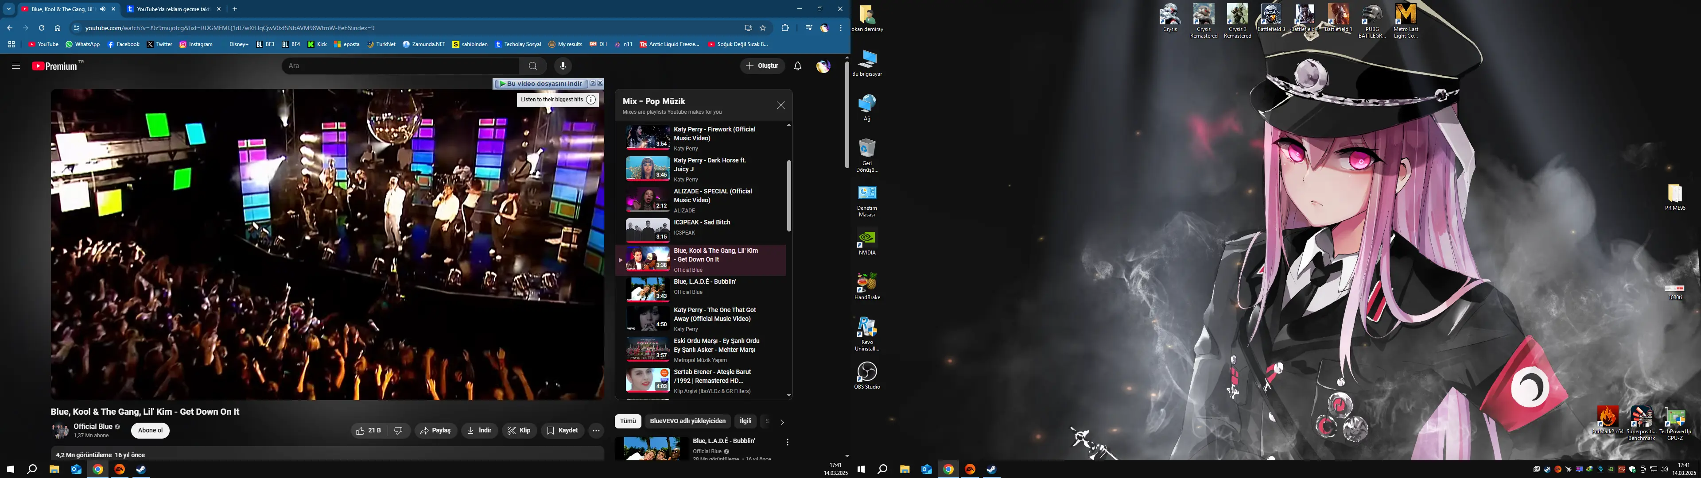Select the PRIME95 folder on desktop
1701x478 pixels.
1675,197
